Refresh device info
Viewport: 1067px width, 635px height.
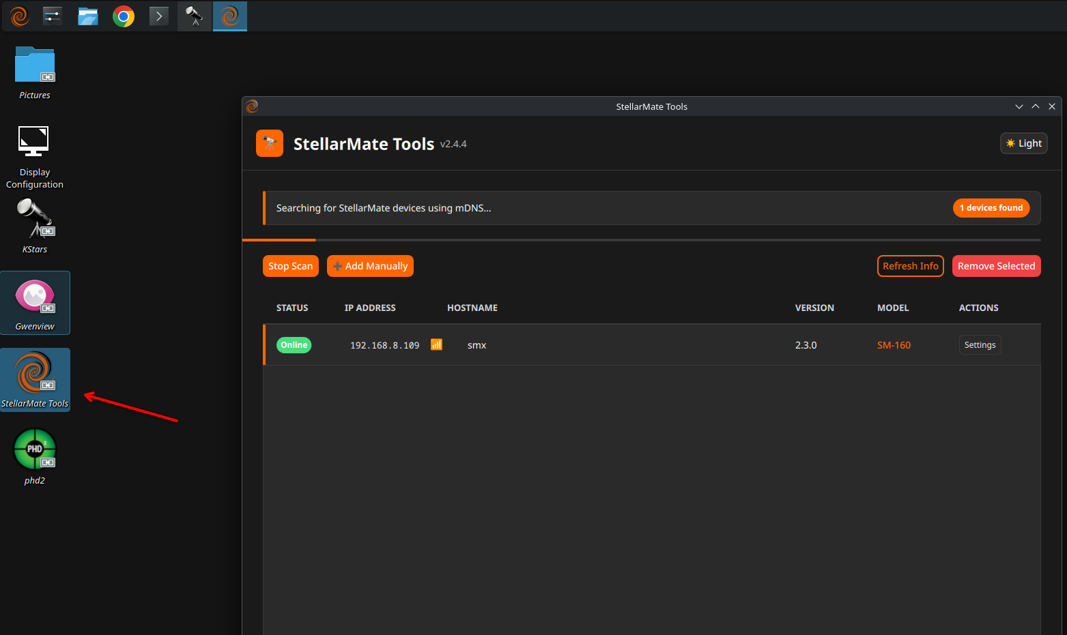911,266
